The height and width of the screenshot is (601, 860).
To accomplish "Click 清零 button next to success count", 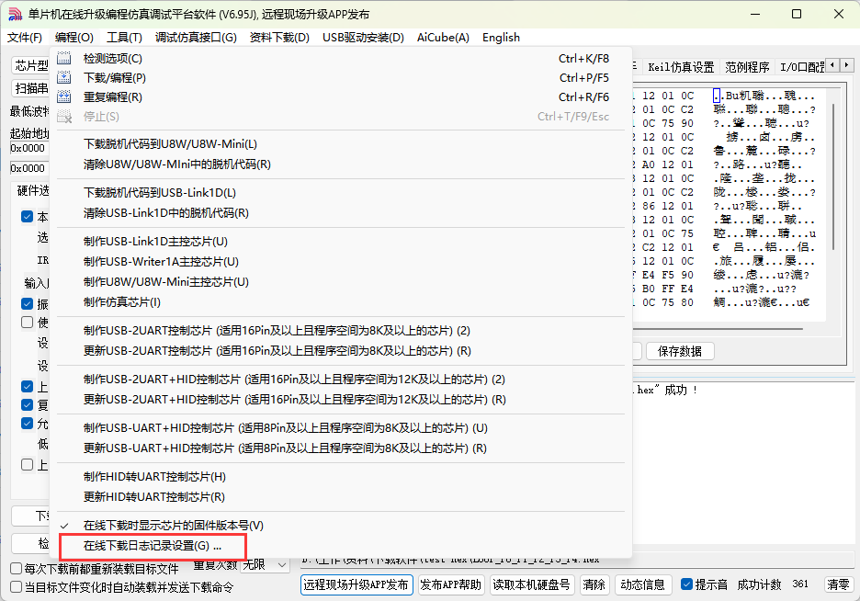I will pyautogui.click(x=838, y=585).
